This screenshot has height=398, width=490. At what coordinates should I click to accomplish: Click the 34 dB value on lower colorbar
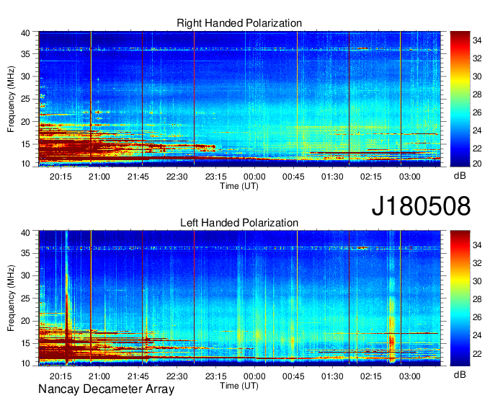(477, 245)
